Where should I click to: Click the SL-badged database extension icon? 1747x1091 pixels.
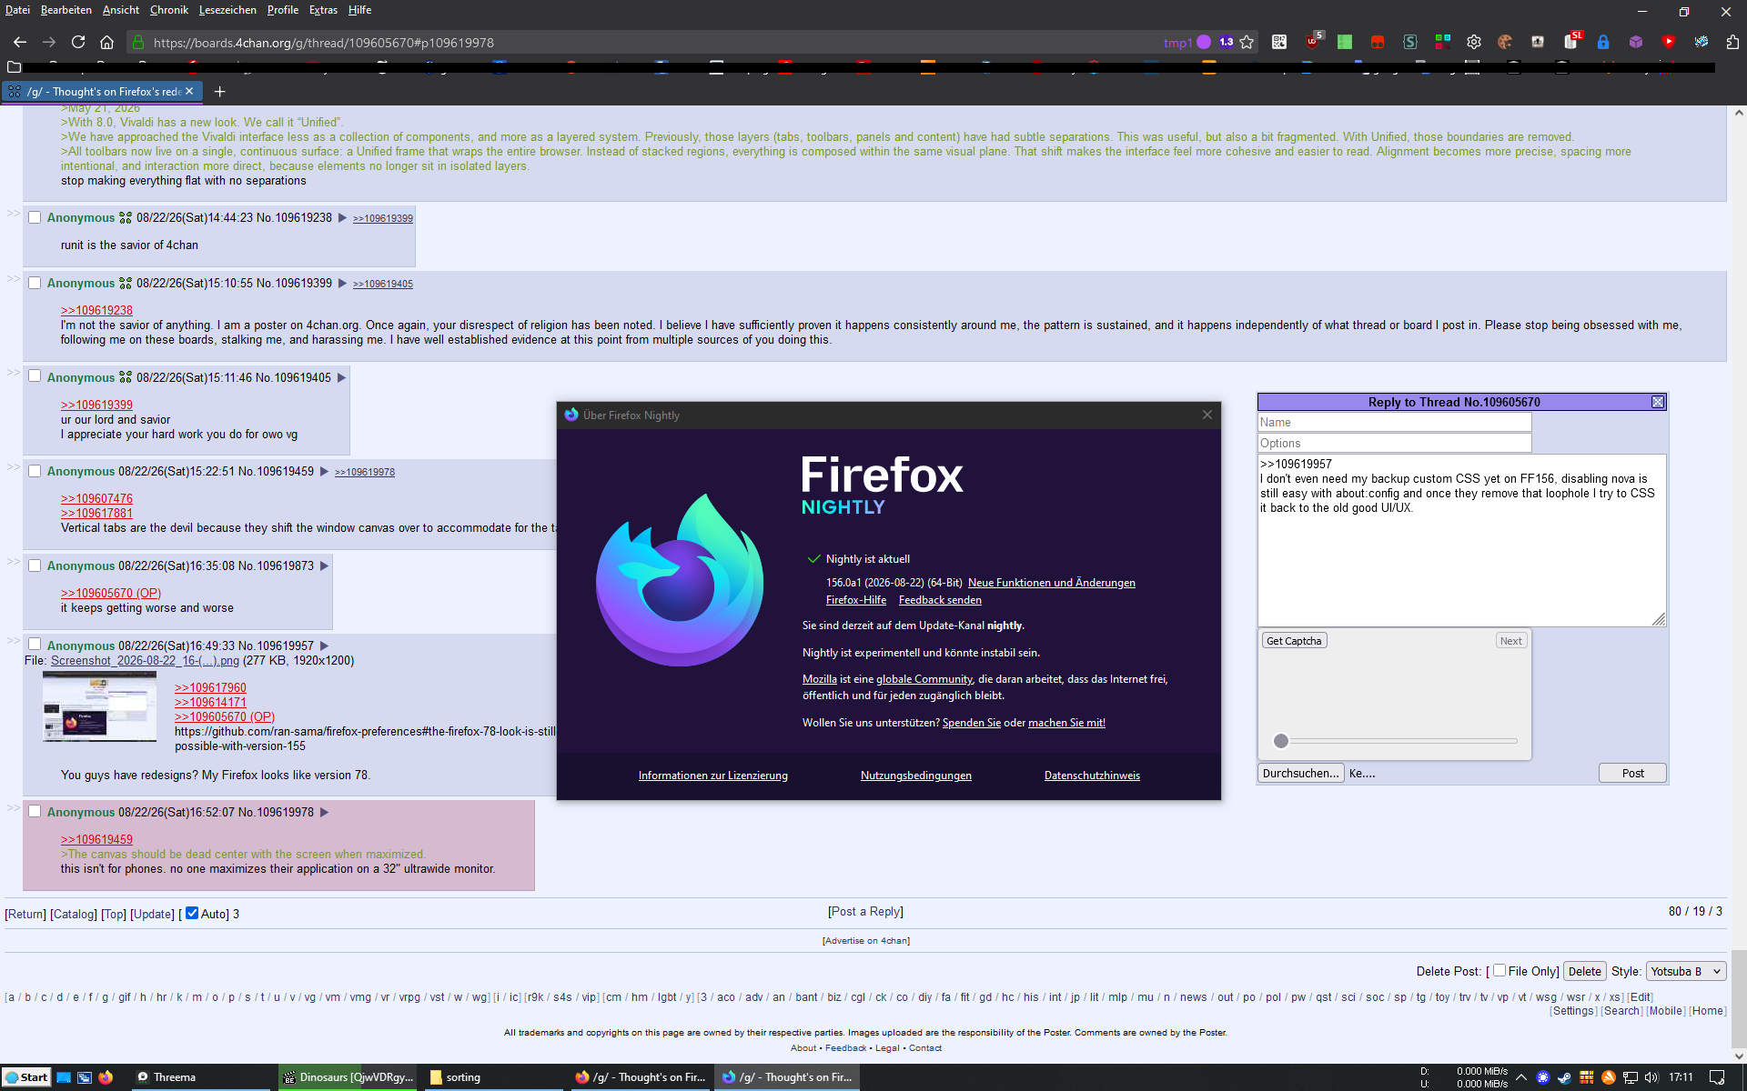1572,41
